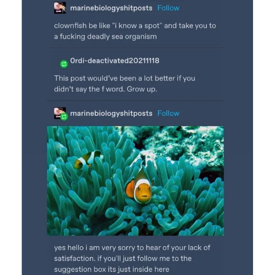The image size is (275, 275).
Task: Click the "very sorry to hear" reply text
Action: point(132,247)
